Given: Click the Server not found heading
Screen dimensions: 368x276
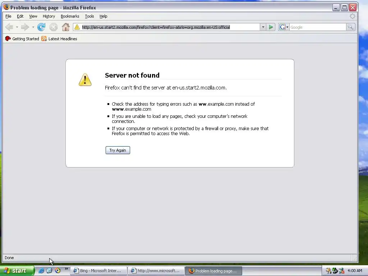Looking at the screenshot, I should click(x=132, y=75).
